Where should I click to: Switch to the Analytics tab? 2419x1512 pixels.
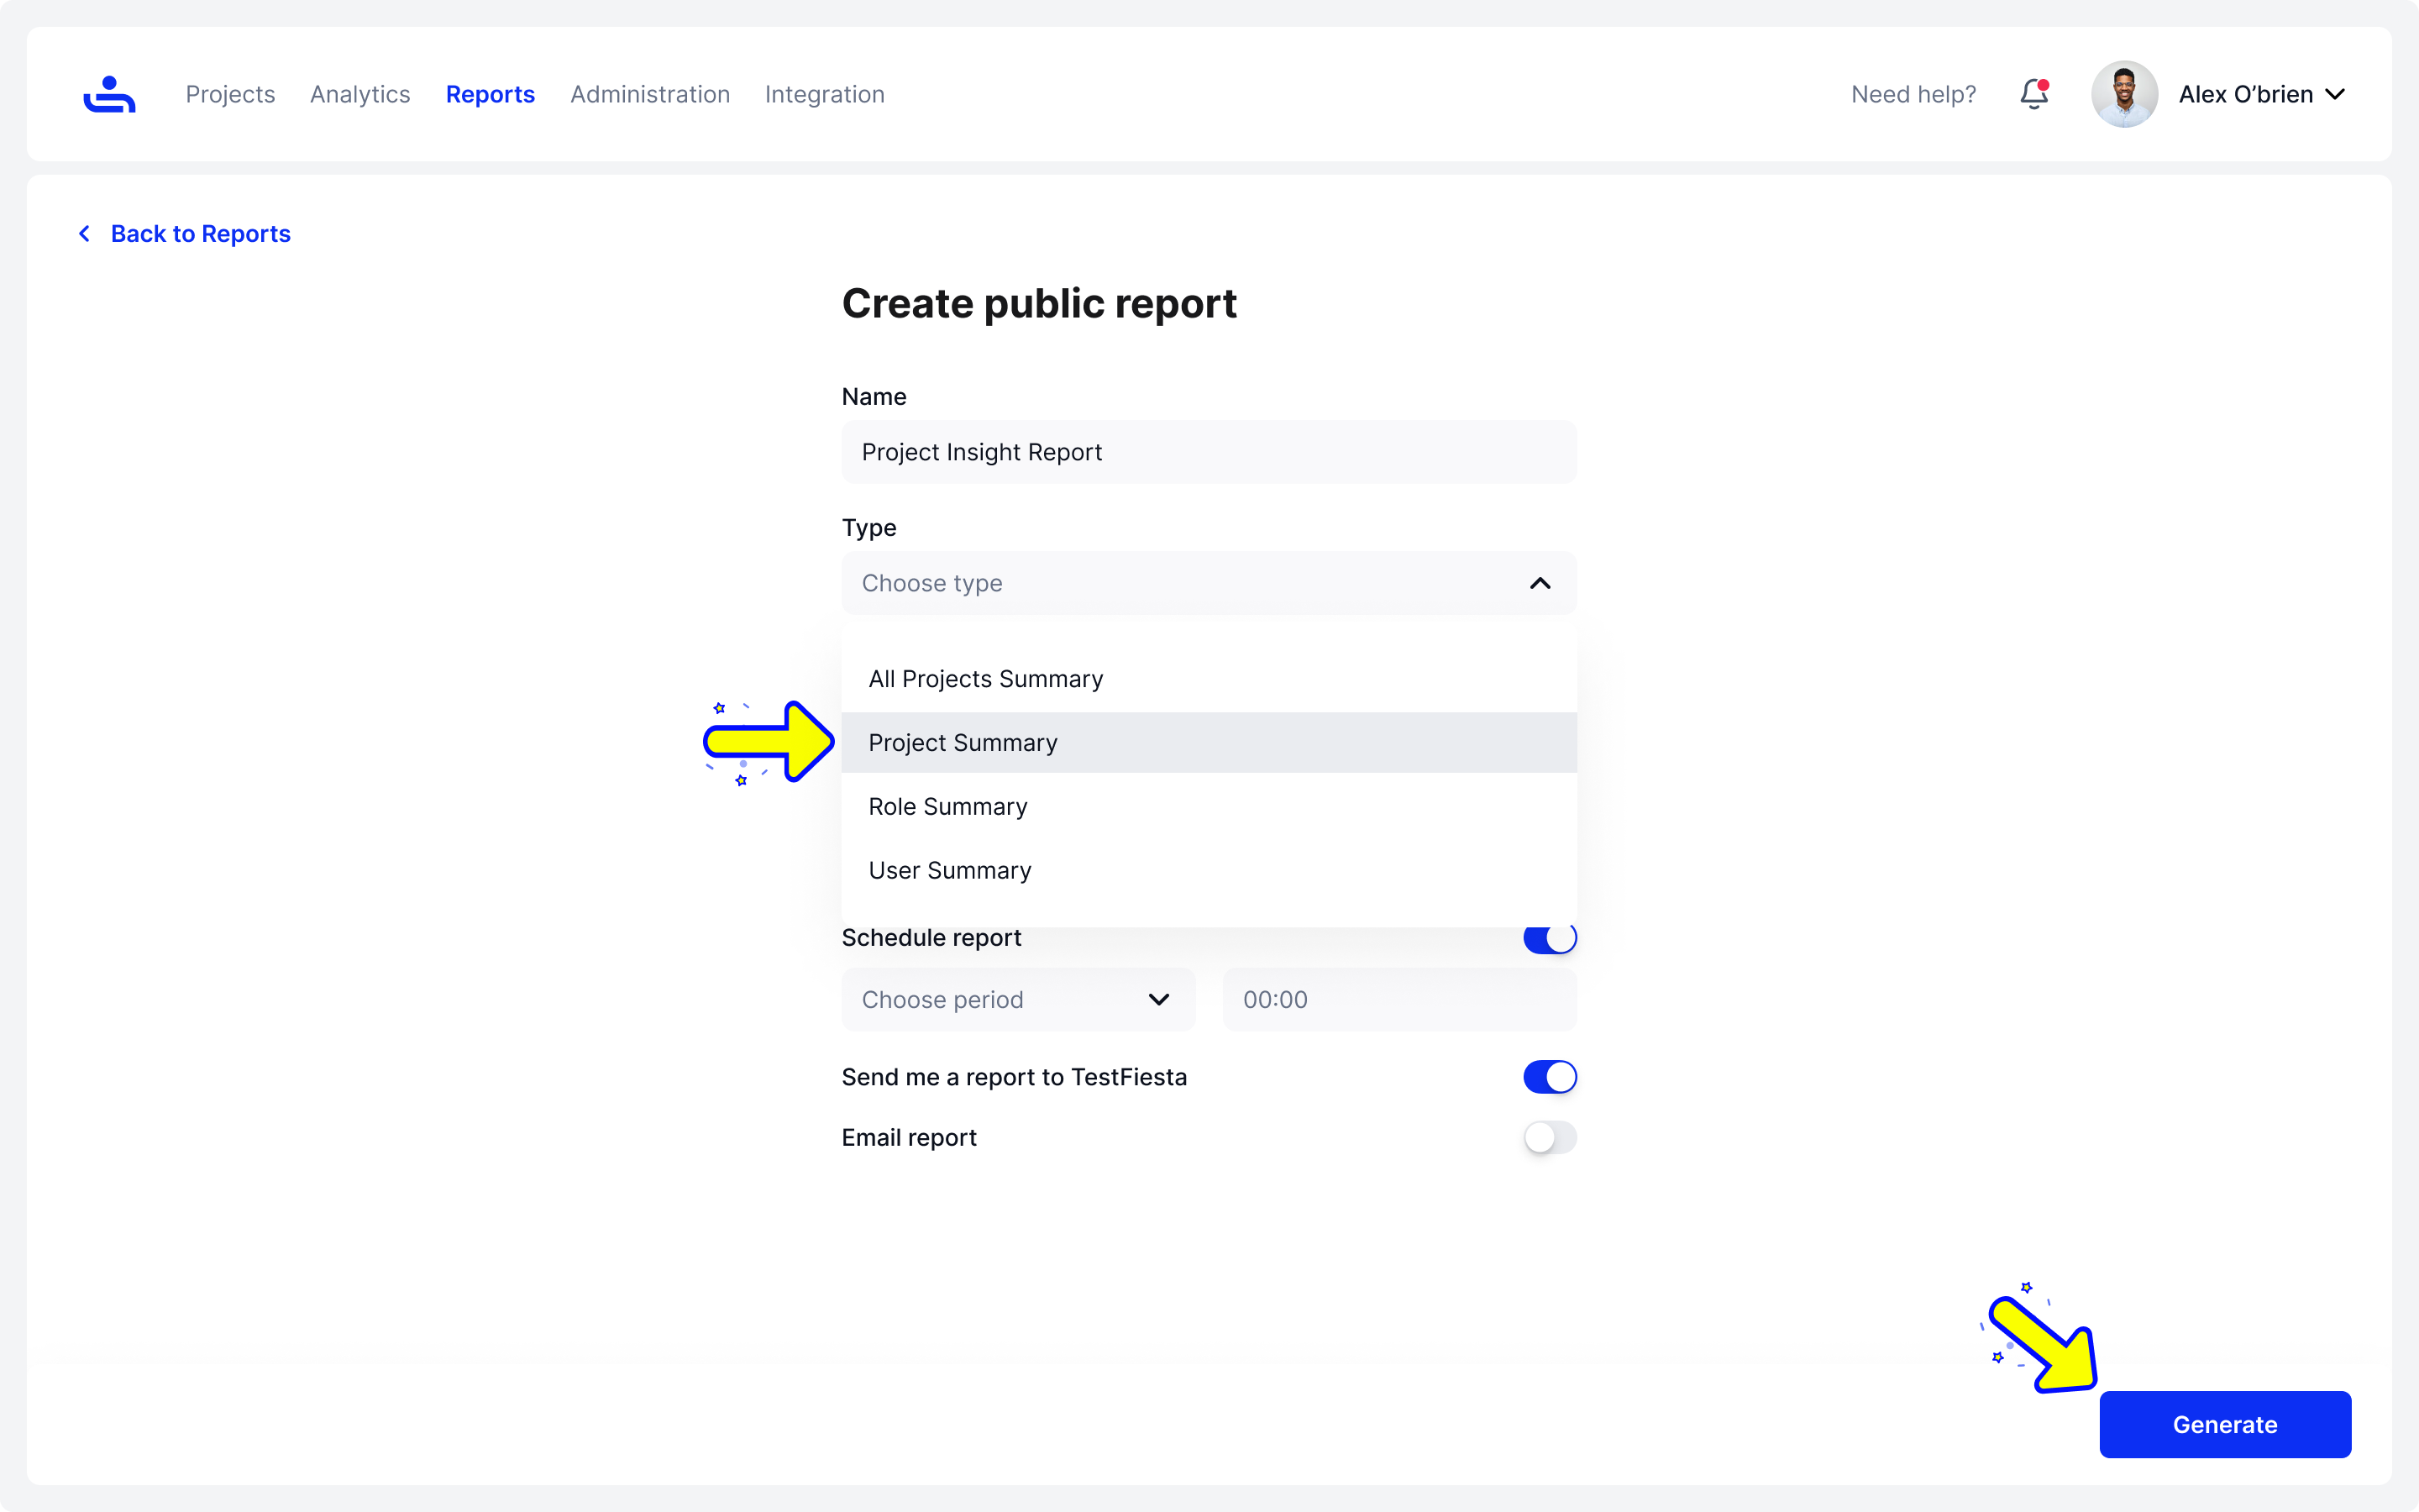[x=359, y=94]
